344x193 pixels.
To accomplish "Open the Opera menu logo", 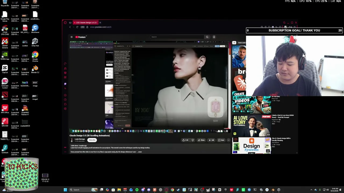I will click(x=65, y=23).
